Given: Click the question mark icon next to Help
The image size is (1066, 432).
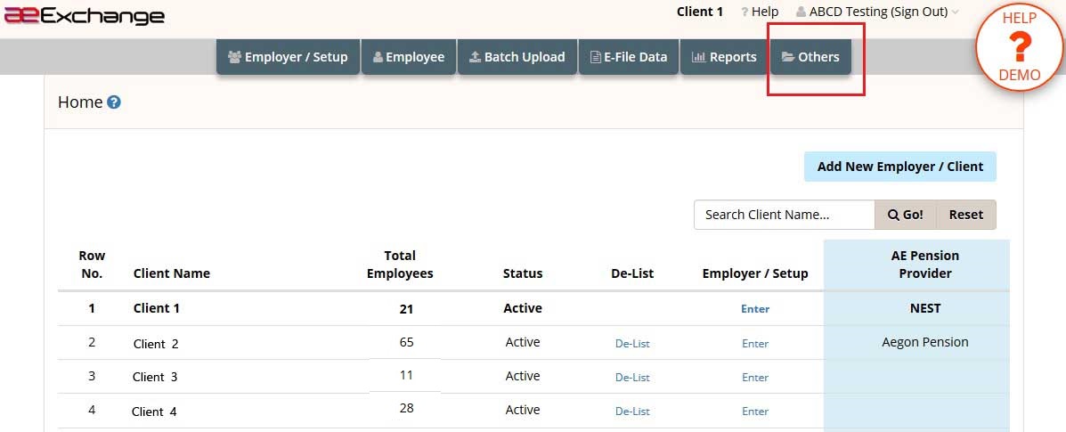Looking at the screenshot, I should click(745, 12).
